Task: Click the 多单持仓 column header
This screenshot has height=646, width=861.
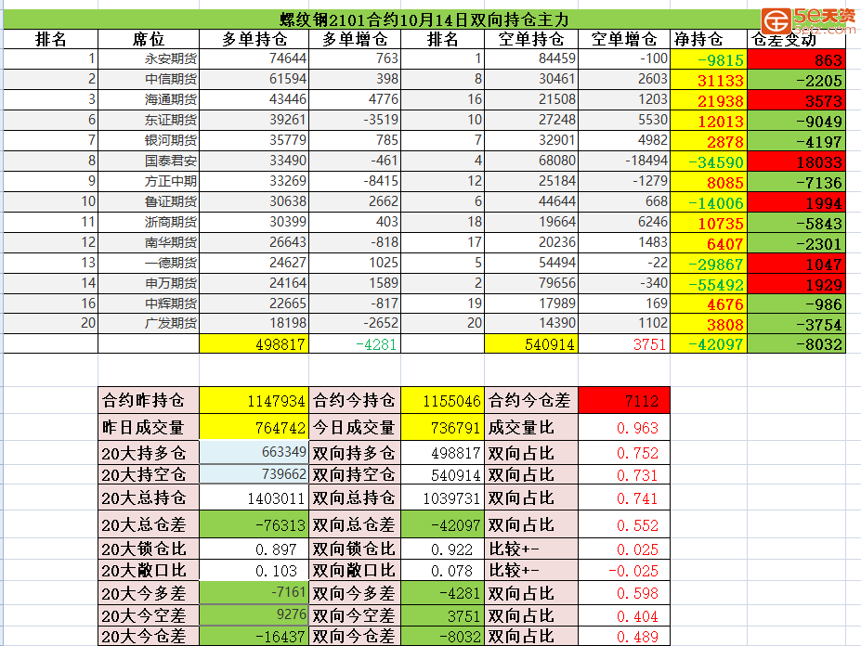Action: 254,40
